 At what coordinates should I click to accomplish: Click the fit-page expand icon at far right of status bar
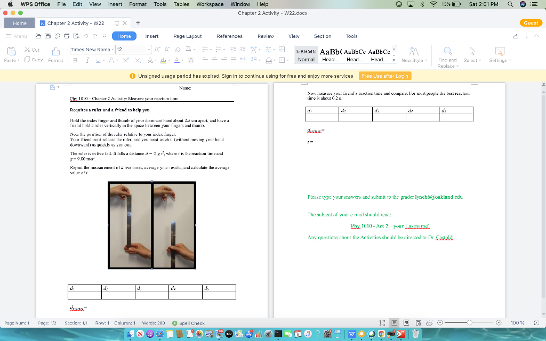pyautogui.click(x=536, y=323)
